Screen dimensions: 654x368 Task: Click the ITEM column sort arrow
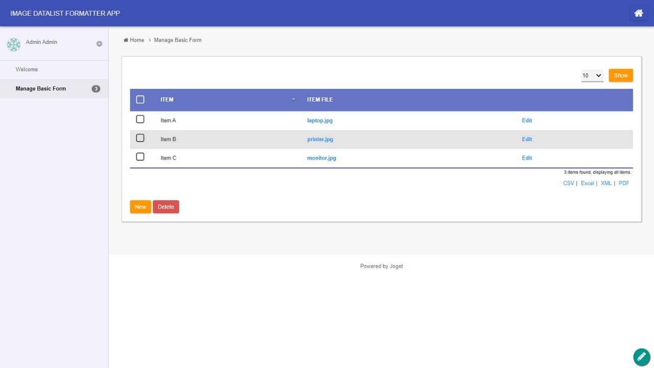click(293, 100)
